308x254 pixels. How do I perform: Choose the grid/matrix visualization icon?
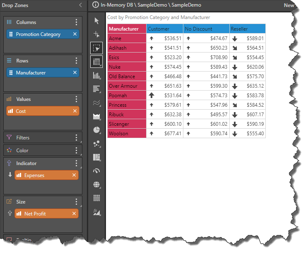click(x=97, y=62)
